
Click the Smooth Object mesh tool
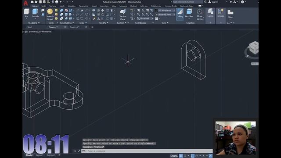pyautogui.click(x=50, y=14)
